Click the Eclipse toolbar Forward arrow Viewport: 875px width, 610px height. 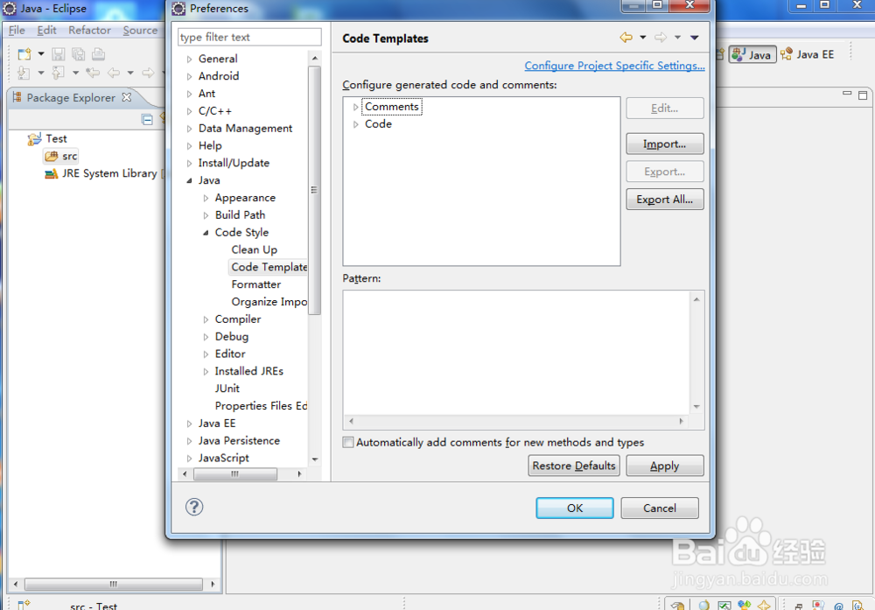(x=148, y=73)
